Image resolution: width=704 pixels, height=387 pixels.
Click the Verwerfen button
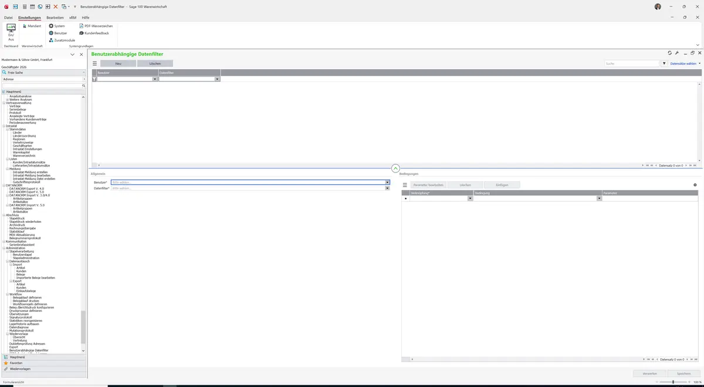coord(650,374)
